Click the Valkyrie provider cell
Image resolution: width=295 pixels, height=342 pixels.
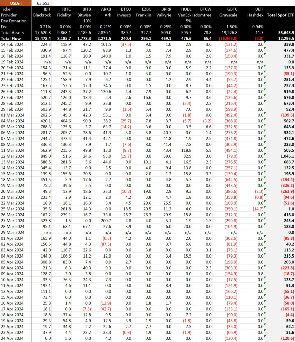(x=164, y=15)
